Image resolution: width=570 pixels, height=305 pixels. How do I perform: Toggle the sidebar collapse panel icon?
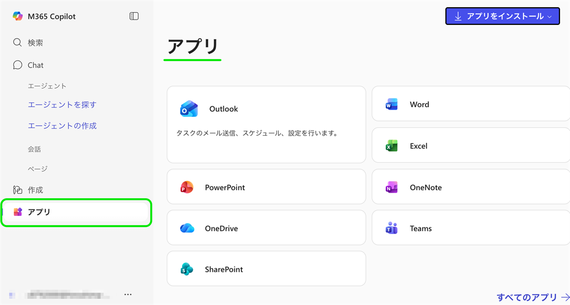click(x=134, y=17)
